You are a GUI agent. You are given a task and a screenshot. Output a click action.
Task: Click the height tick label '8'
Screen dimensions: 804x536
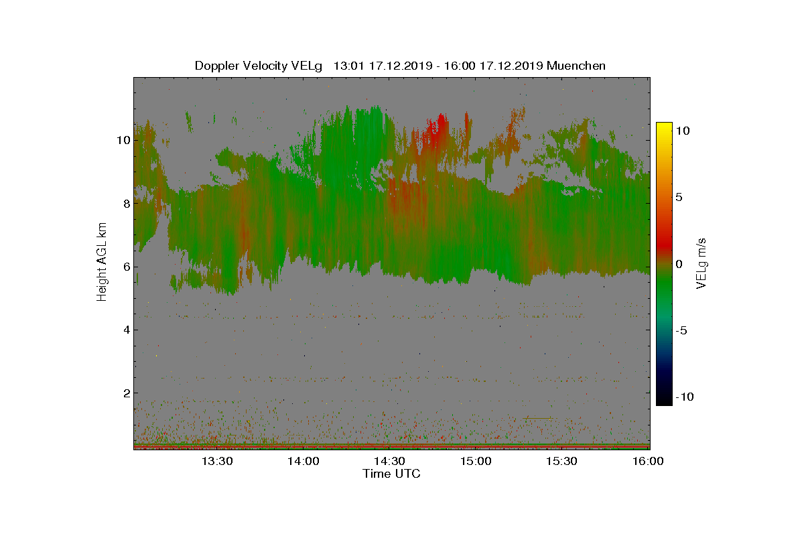click(x=126, y=204)
